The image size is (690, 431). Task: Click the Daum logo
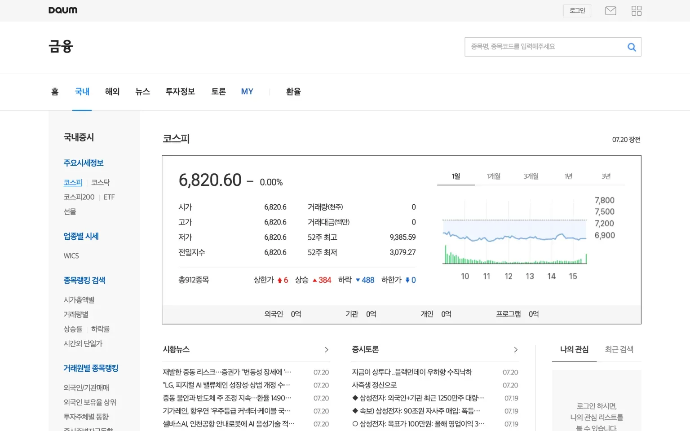tap(63, 10)
